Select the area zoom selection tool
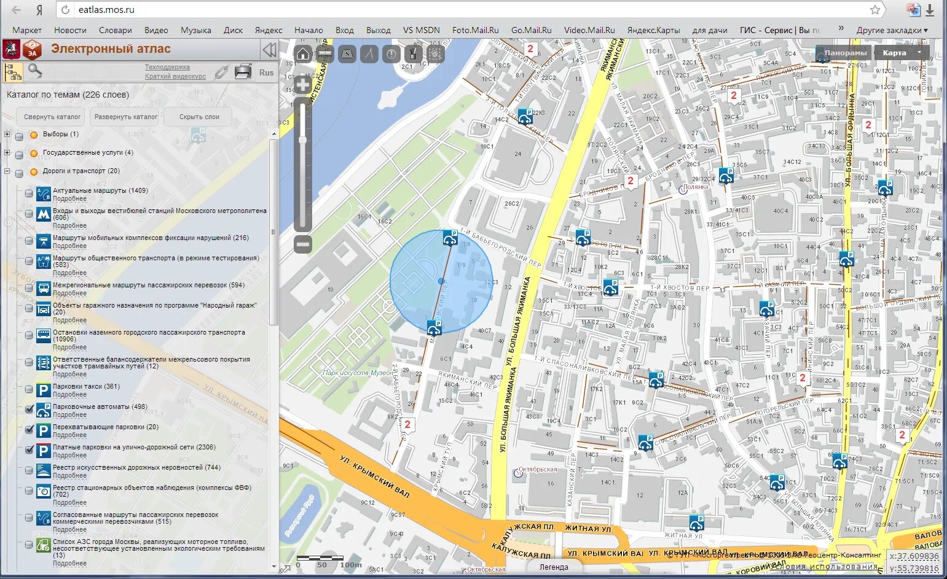947x579 pixels. 435,54
